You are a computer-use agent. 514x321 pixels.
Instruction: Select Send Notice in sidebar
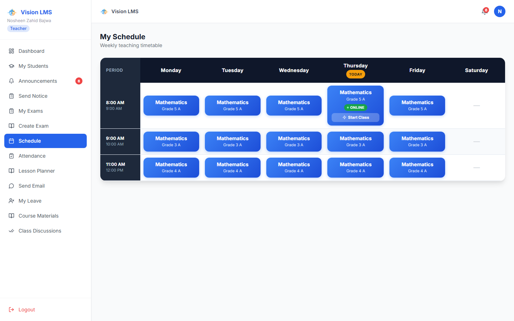(x=45, y=96)
